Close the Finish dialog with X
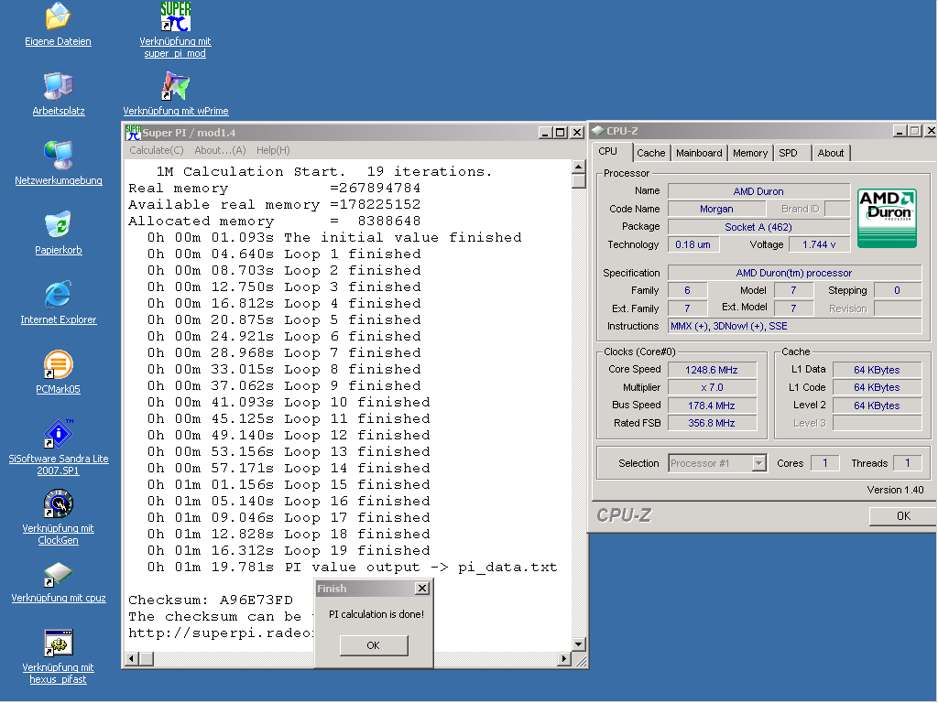 [x=421, y=589]
